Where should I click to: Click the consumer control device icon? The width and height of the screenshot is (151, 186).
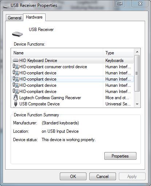[x=16, y=66]
